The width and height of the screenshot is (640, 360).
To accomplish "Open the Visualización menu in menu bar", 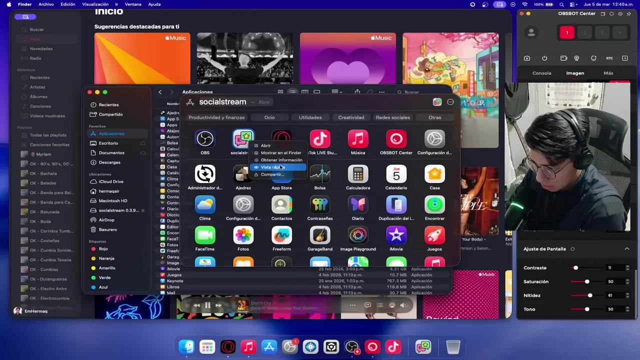I will 95,4.
